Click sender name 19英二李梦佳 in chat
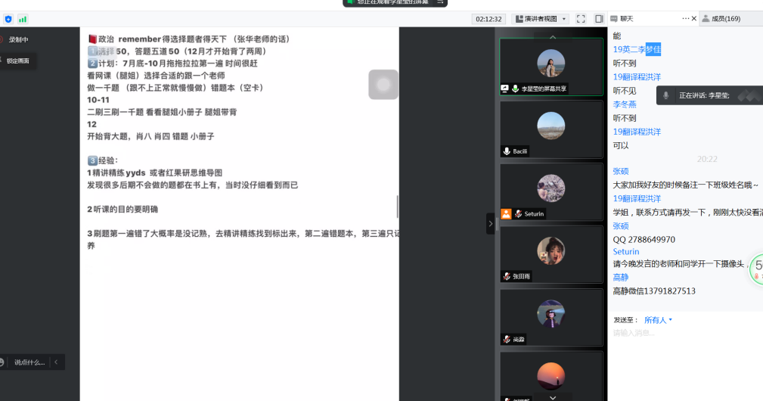763x401 pixels. coord(637,49)
